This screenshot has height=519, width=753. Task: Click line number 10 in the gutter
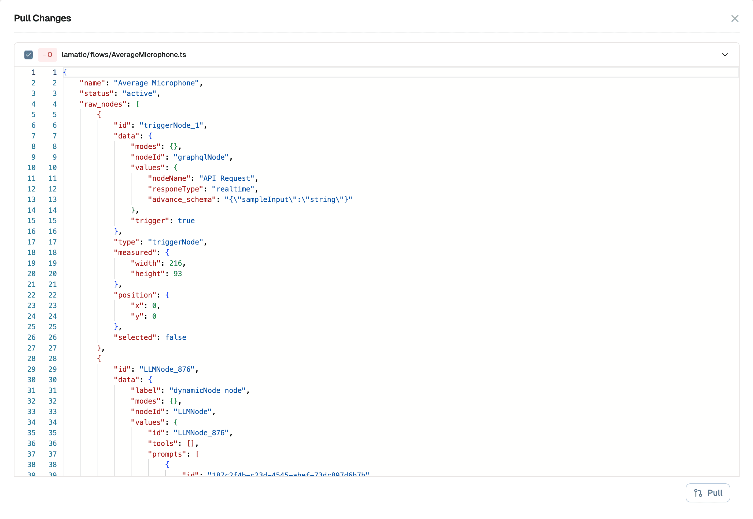[32, 167]
